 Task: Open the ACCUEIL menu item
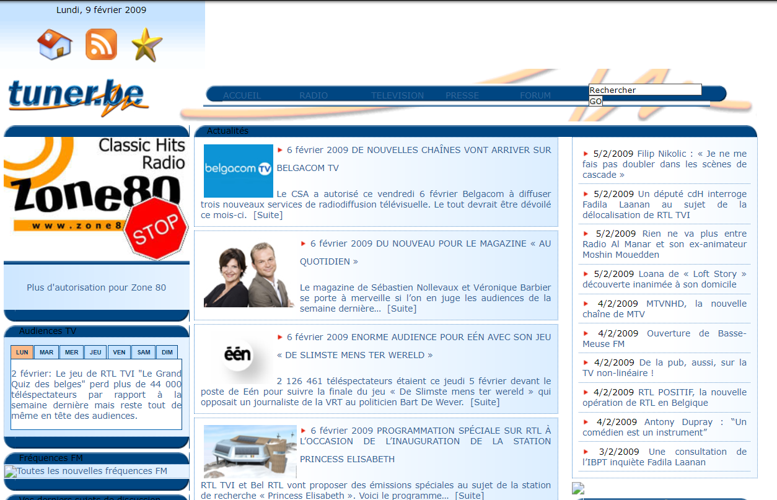[242, 95]
